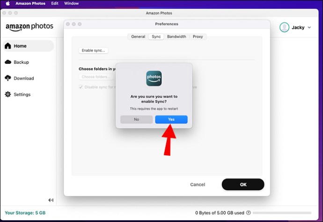323x222 pixels.
Task: Switch to the Sync tab
Action: pos(156,36)
